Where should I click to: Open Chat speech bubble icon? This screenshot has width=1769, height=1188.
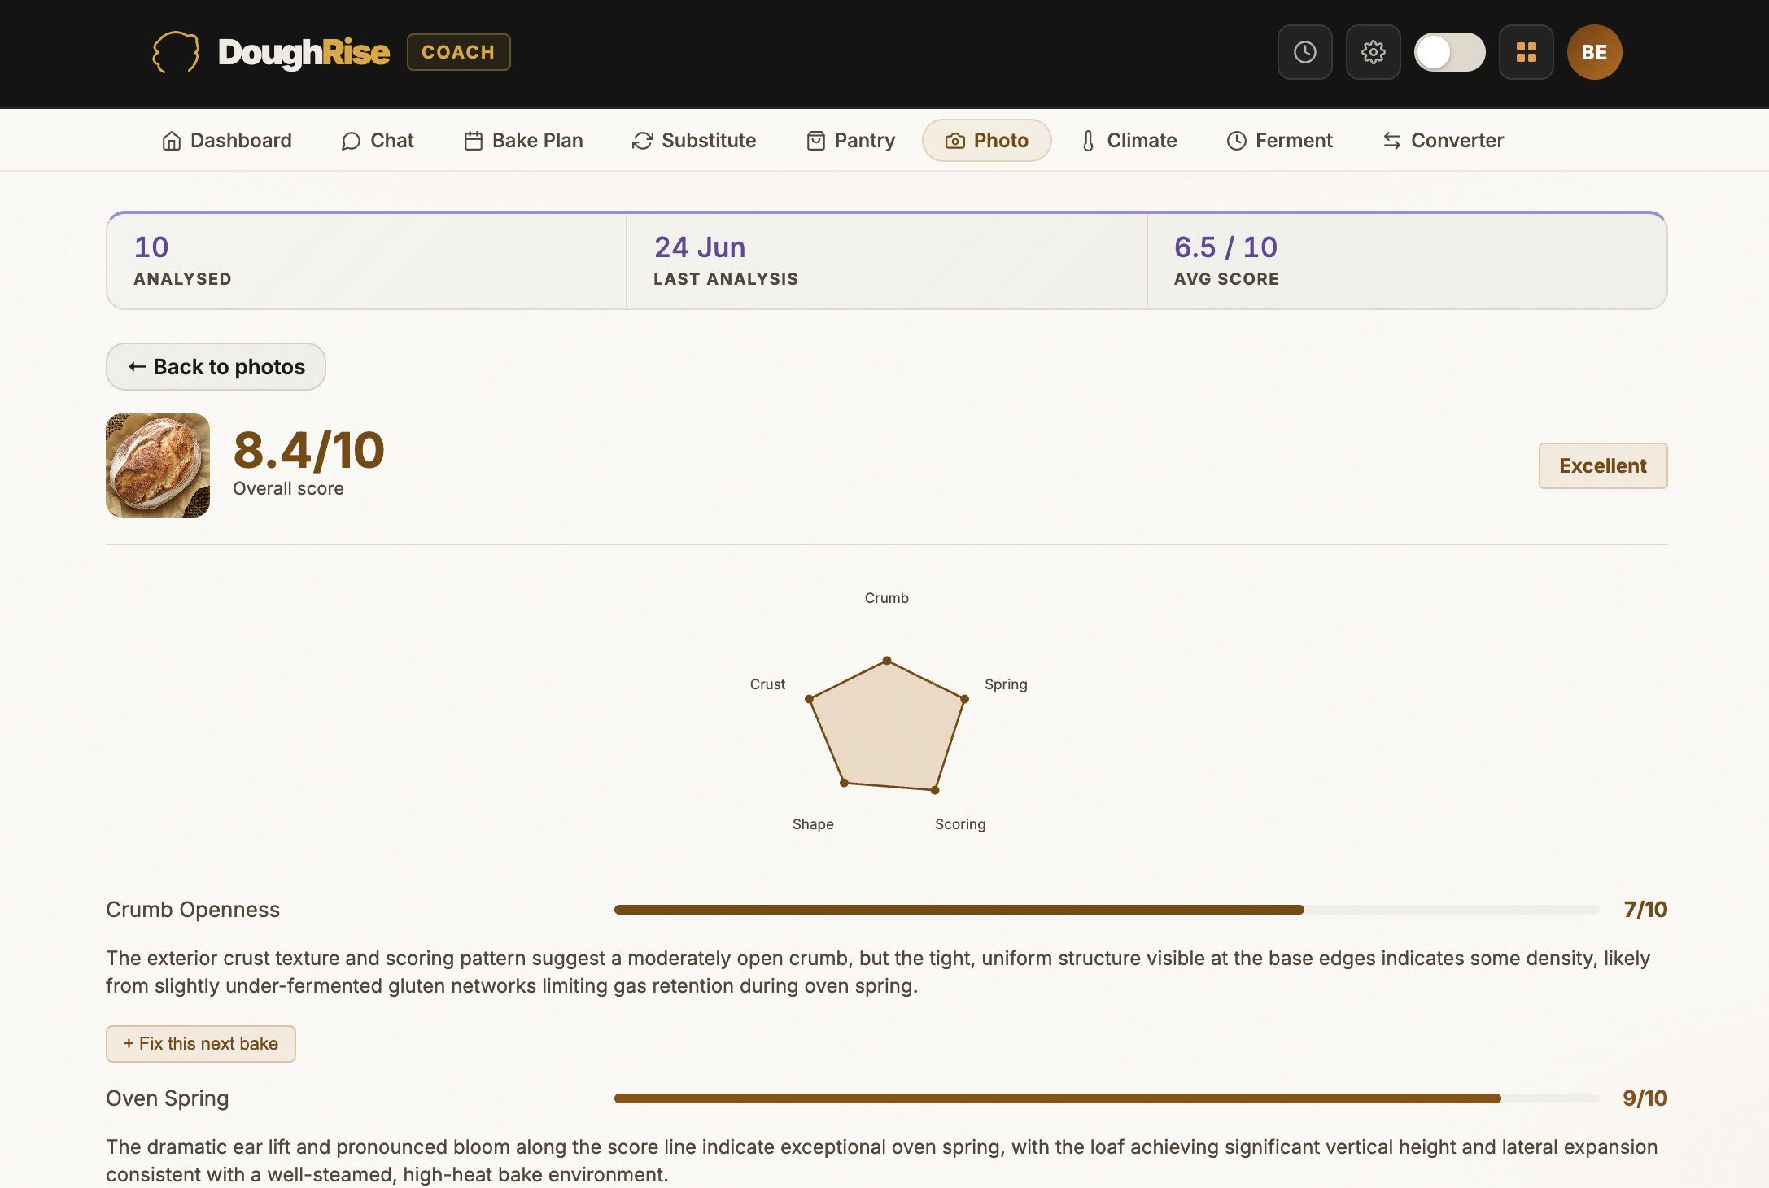[351, 141]
